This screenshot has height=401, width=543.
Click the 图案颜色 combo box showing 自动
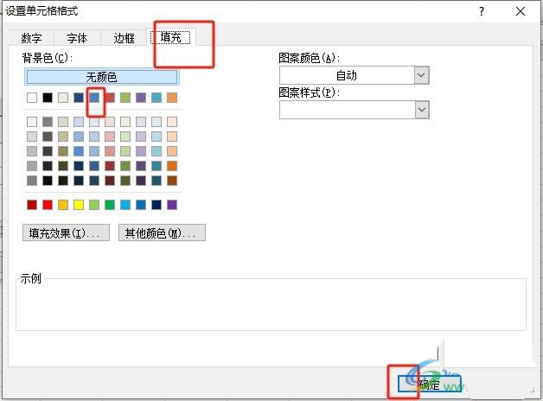pos(355,75)
